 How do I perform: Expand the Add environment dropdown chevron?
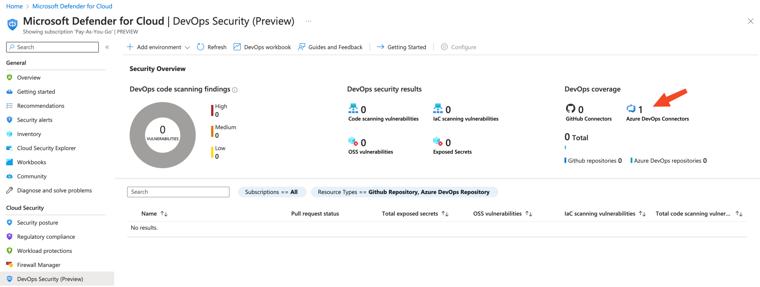[187, 48]
